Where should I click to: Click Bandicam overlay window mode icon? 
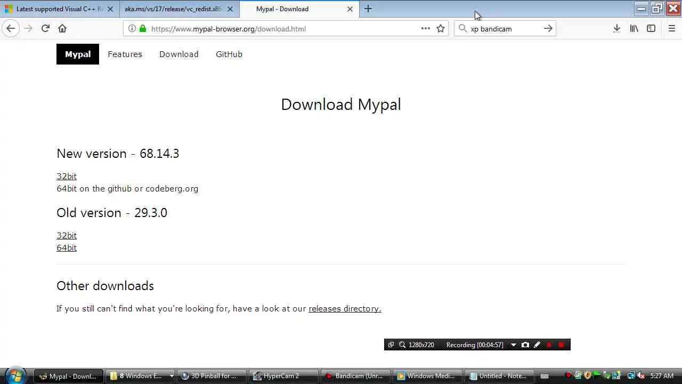[391, 345]
